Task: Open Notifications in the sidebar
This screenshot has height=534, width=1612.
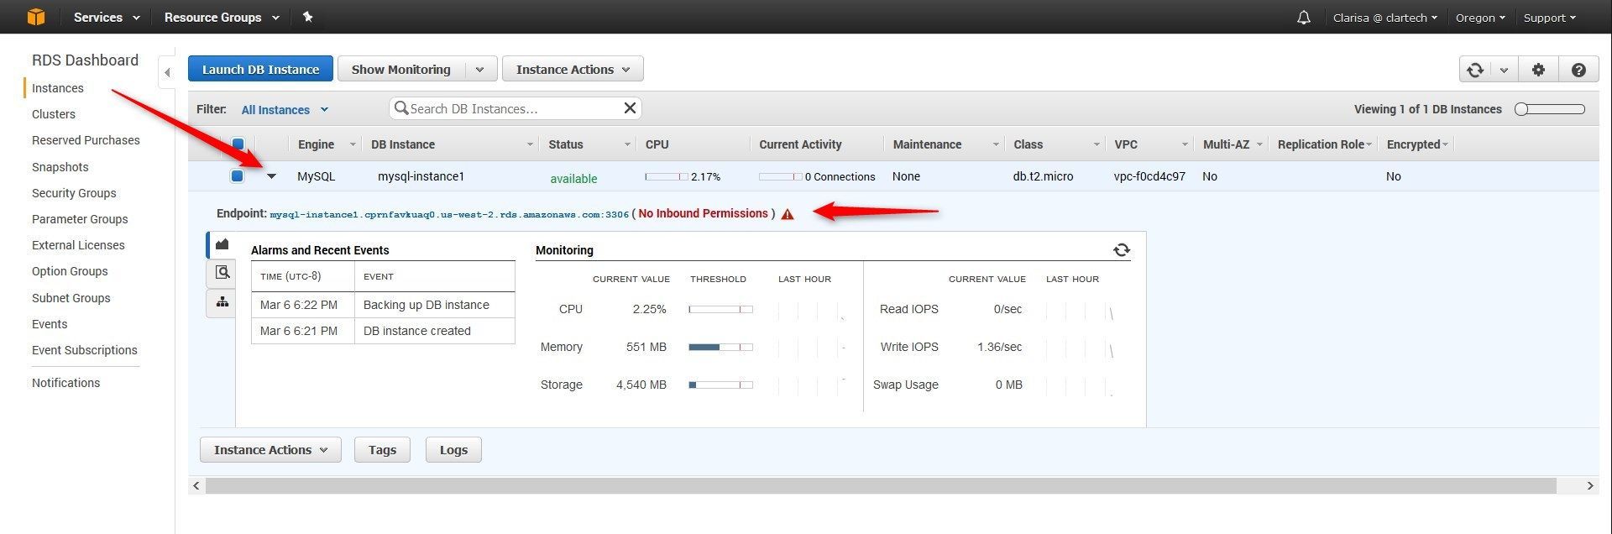Action: tap(65, 383)
